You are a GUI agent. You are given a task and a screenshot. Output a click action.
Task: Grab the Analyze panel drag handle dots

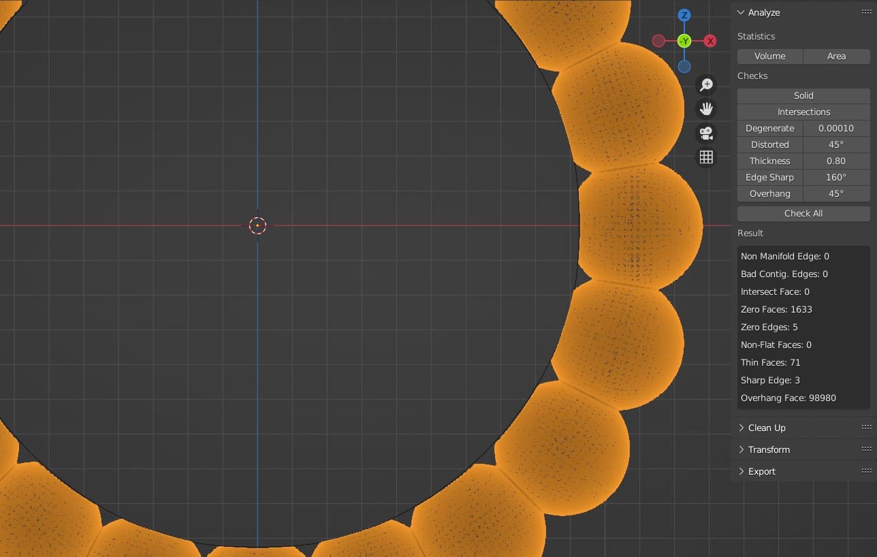coord(866,12)
